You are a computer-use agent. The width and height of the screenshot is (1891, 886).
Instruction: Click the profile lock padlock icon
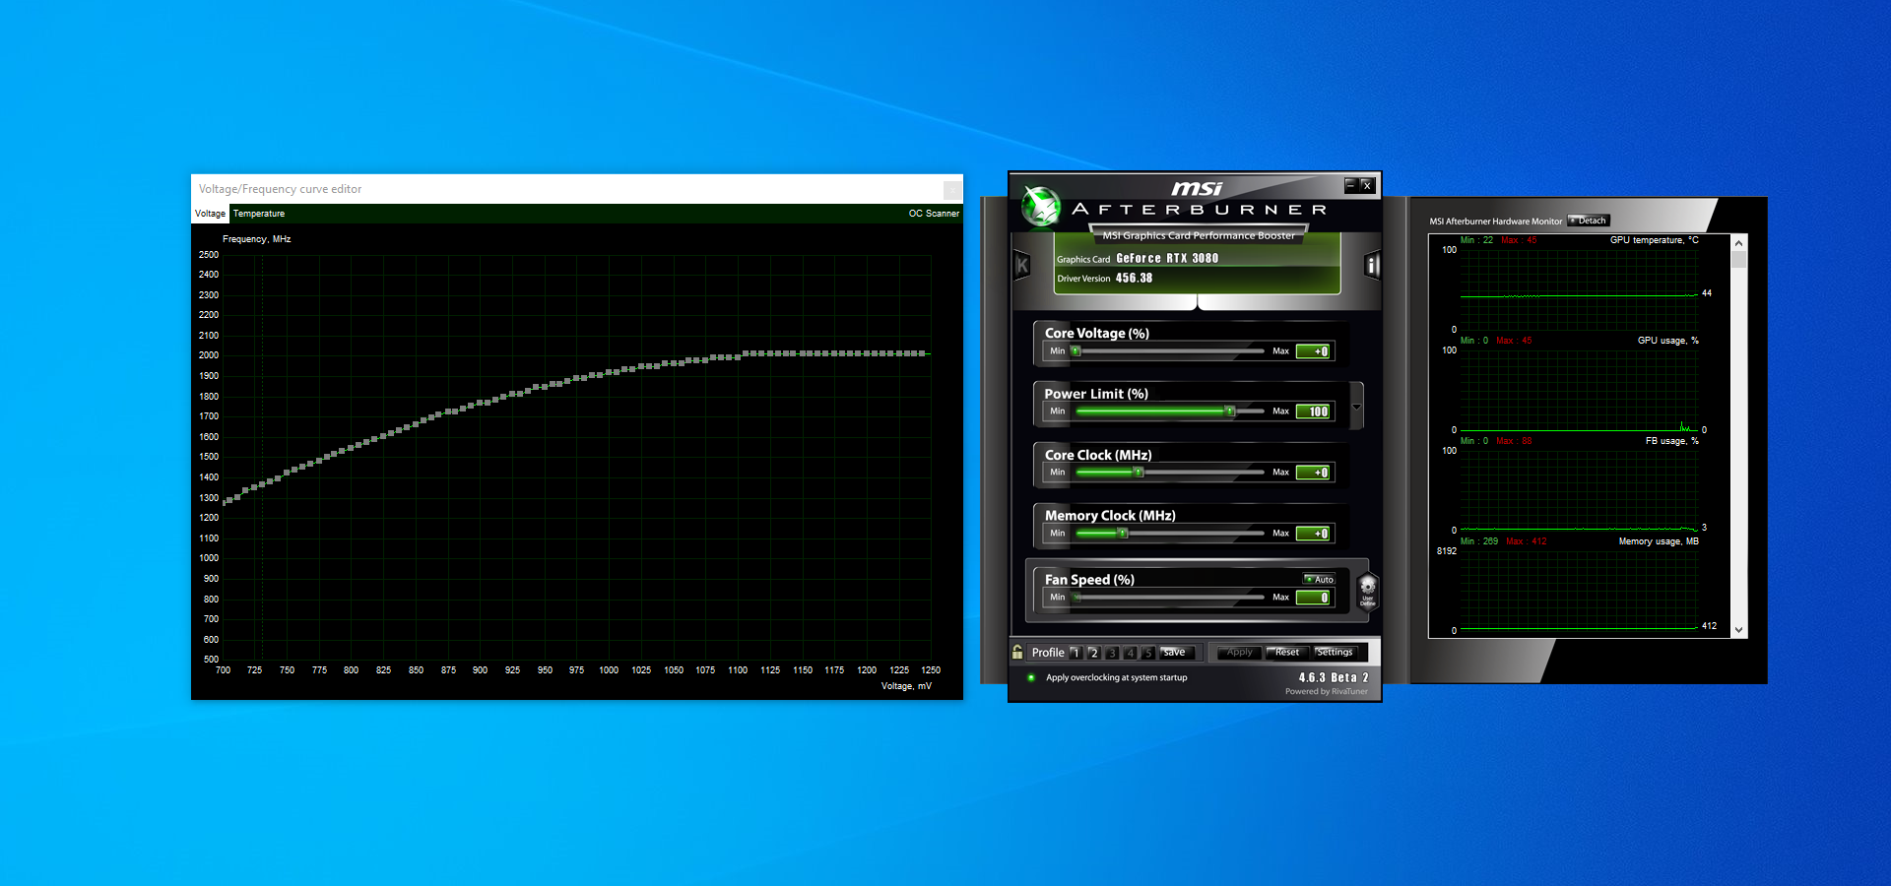coord(1017,652)
